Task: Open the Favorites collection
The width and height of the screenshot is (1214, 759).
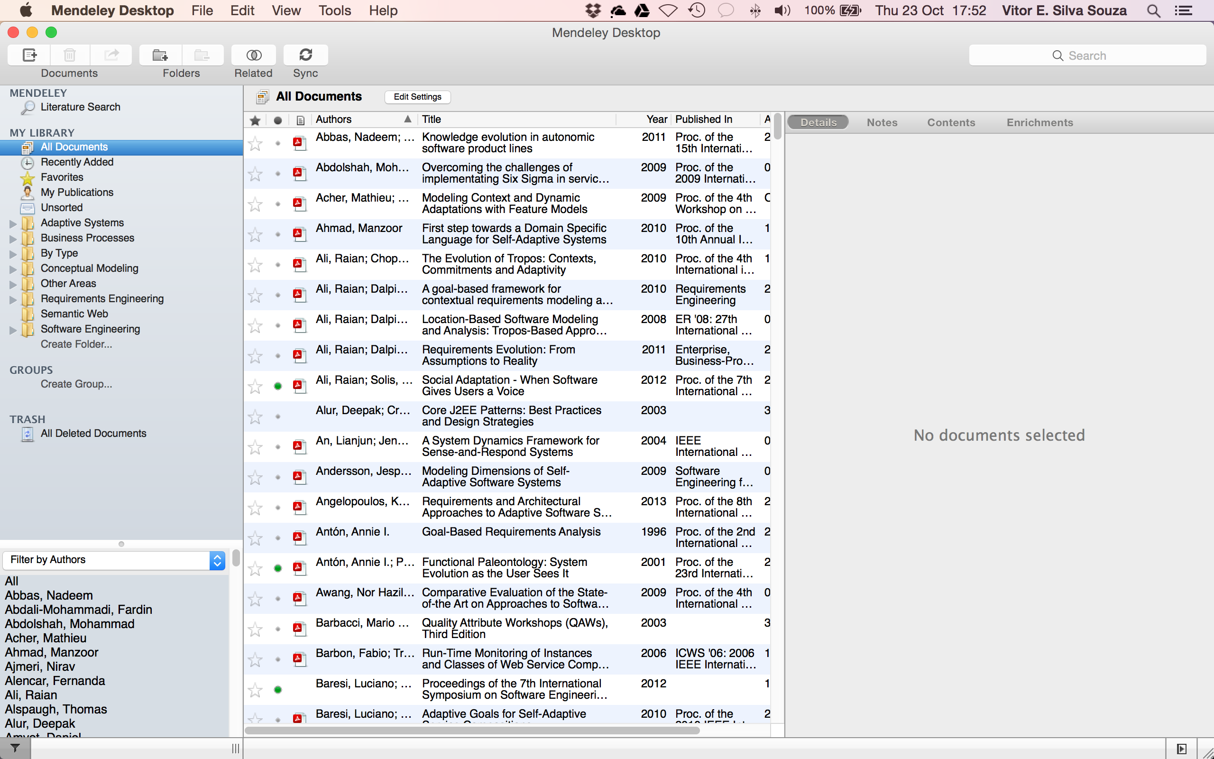Action: coord(62,177)
